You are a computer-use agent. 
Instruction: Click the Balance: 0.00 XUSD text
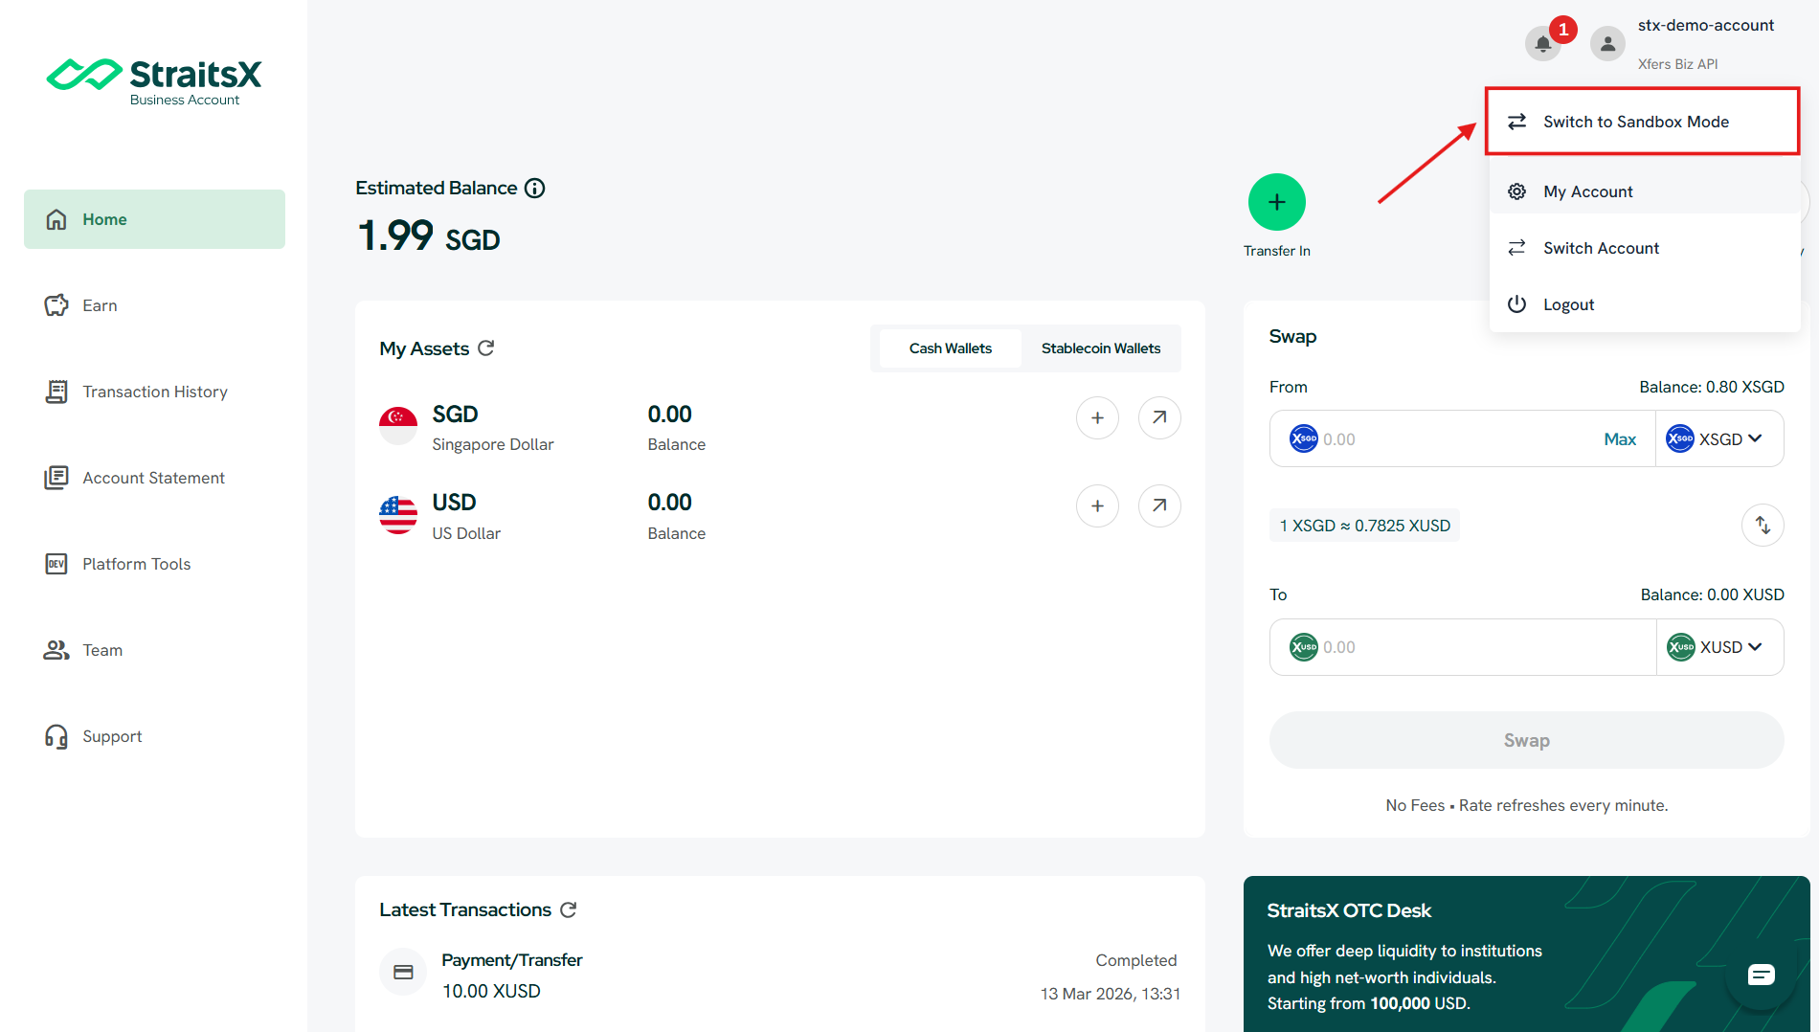pos(1712,595)
